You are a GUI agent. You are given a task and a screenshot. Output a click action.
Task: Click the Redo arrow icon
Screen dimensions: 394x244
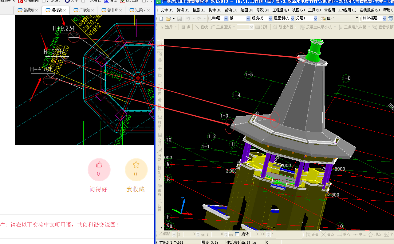pyautogui.click(x=199, y=19)
